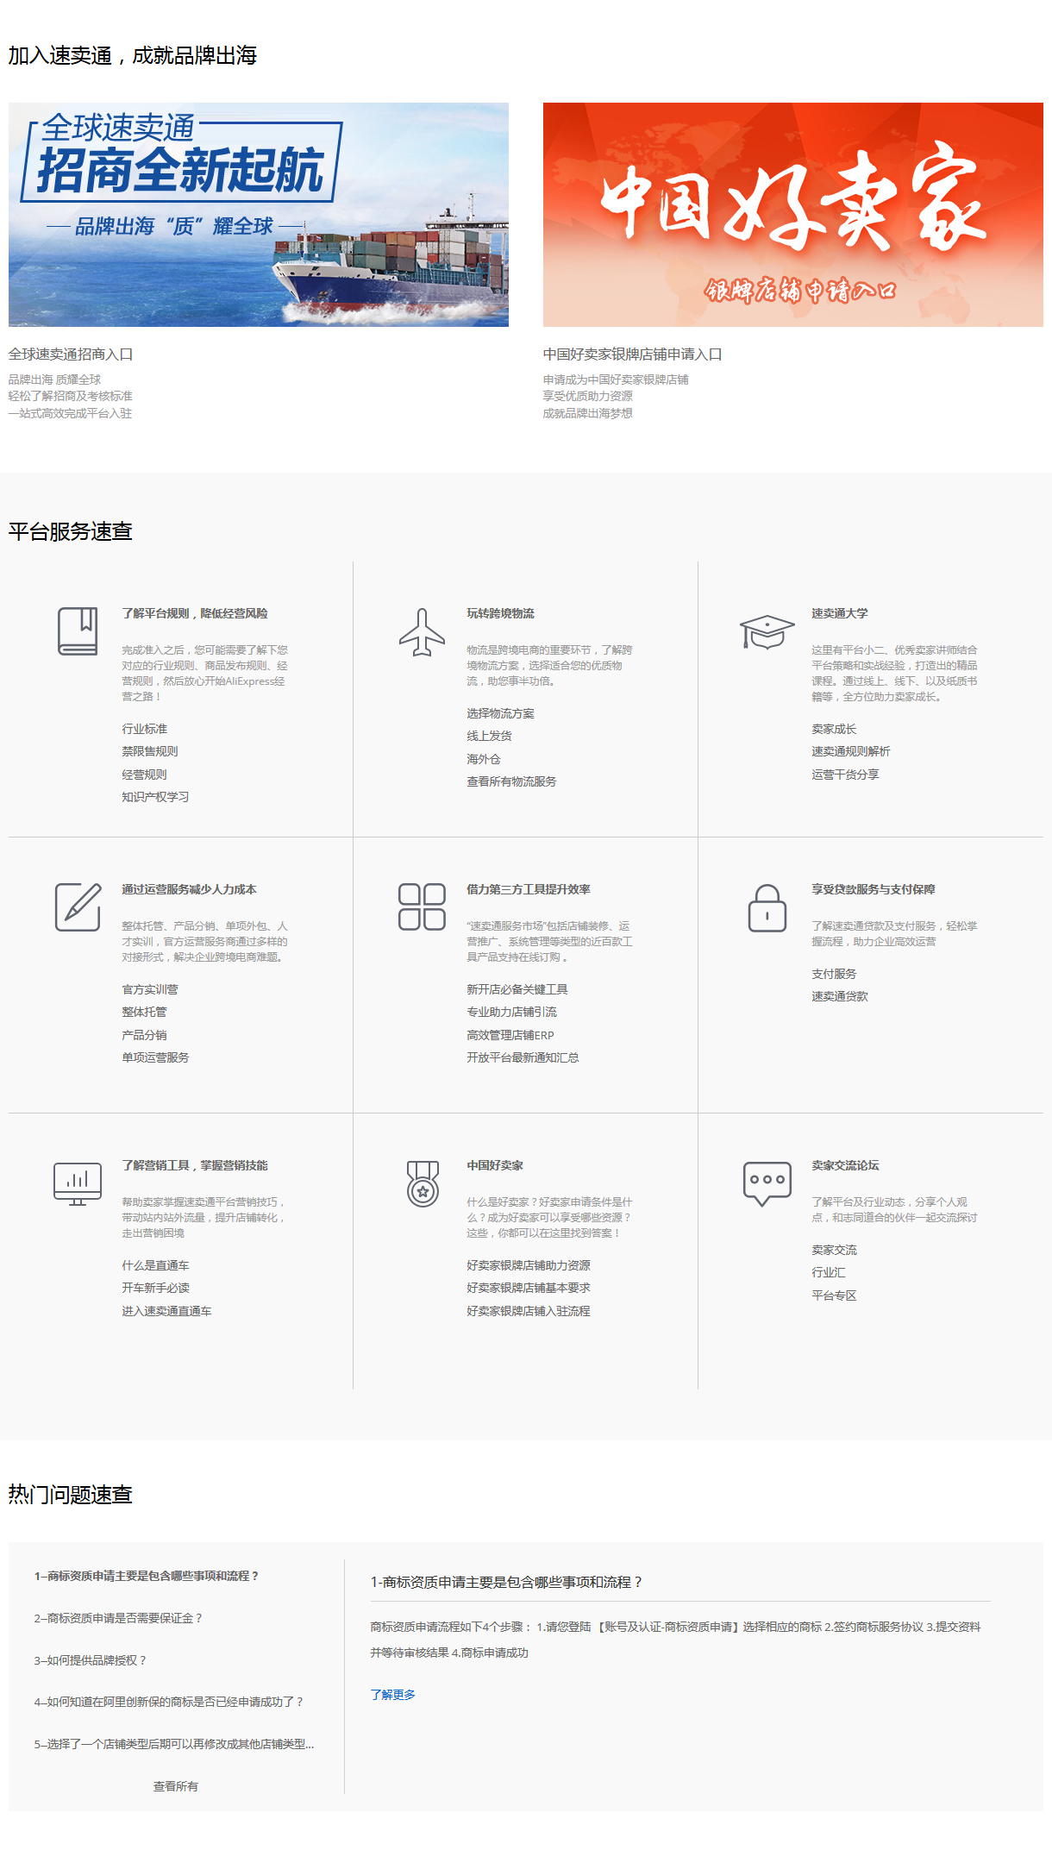Click the chat bubble icon for seller forum
Screen dimensions: 1052x1863
[767, 1183]
